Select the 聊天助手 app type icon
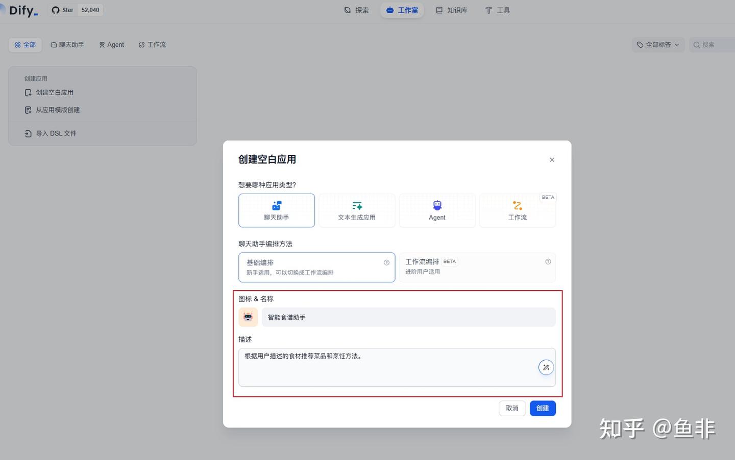This screenshot has height=460, width=735. (x=277, y=205)
